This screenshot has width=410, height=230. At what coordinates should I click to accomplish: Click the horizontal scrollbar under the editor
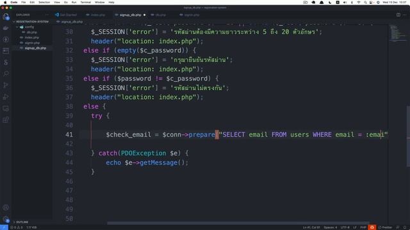pyautogui.click(x=238, y=223)
